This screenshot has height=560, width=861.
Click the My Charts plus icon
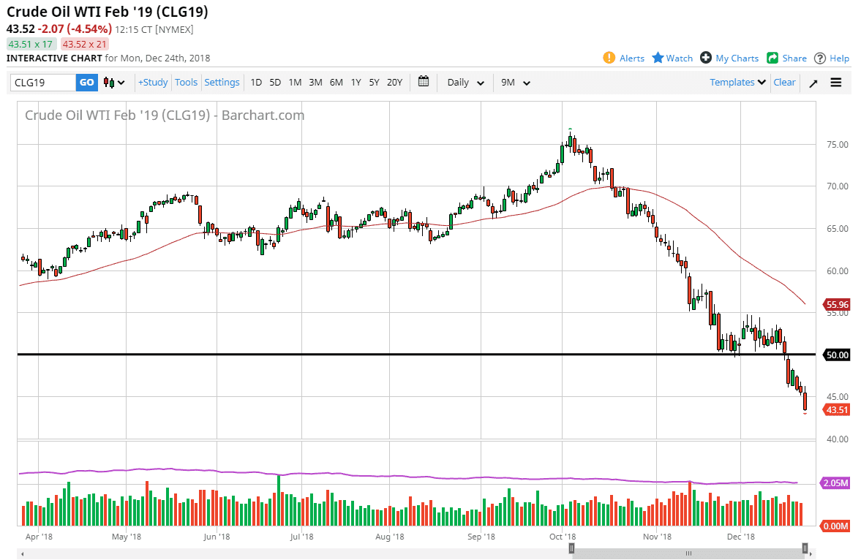706,58
